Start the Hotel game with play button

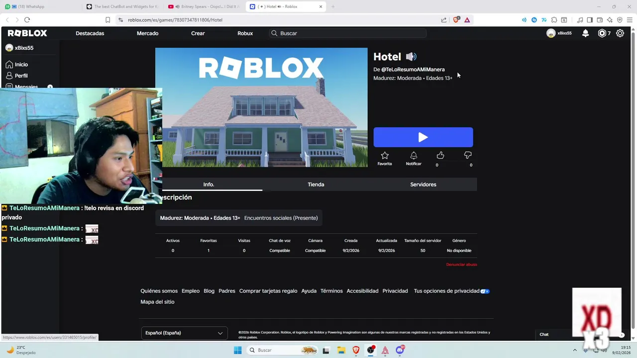pyautogui.click(x=423, y=137)
